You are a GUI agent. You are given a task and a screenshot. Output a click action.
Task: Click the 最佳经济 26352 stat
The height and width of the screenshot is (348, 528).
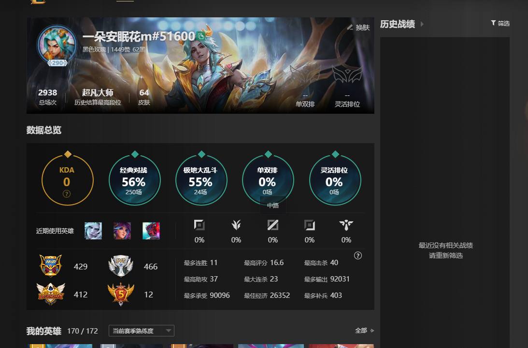(267, 295)
